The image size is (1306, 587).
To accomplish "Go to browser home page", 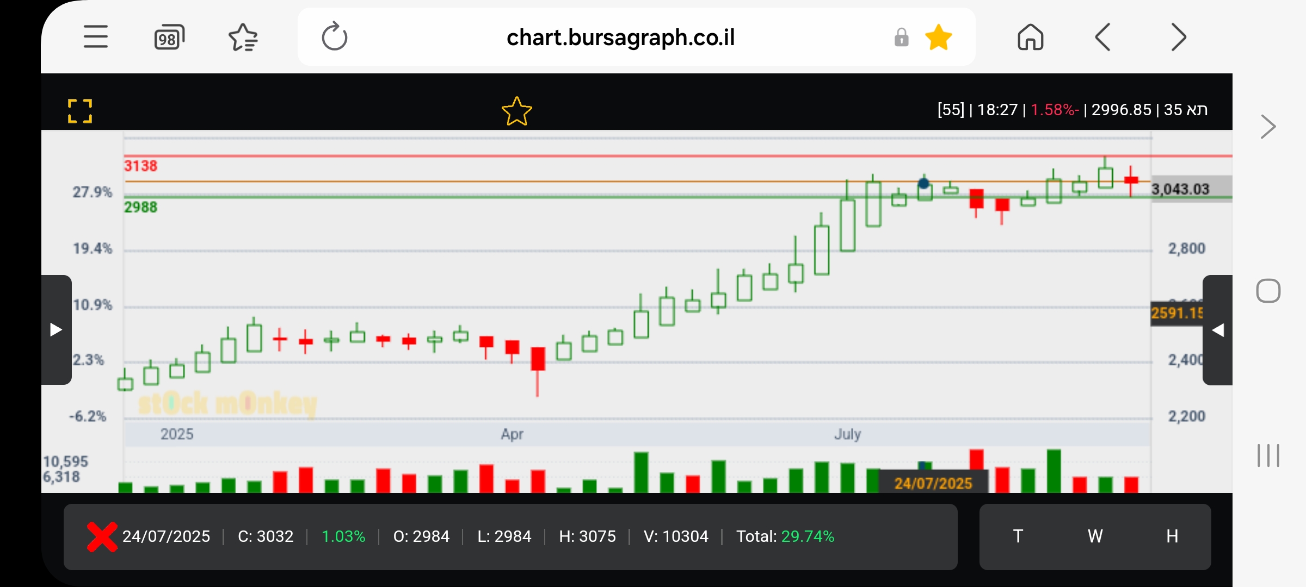I will pyautogui.click(x=1030, y=38).
